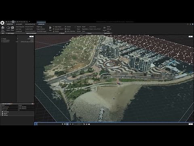This screenshot has width=194, height=146.
Task: Select Images row in the scene tree
Action: click(17, 39)
